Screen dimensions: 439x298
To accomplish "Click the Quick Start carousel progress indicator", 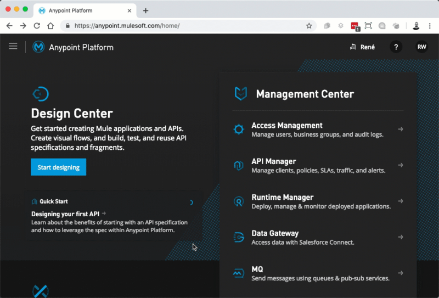I will 191,203.
